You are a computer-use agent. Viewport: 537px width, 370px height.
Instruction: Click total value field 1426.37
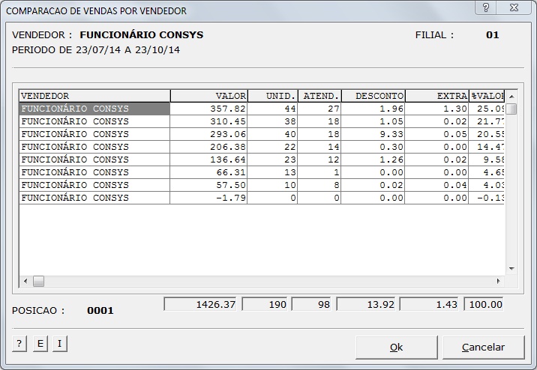tap(200, 304)
